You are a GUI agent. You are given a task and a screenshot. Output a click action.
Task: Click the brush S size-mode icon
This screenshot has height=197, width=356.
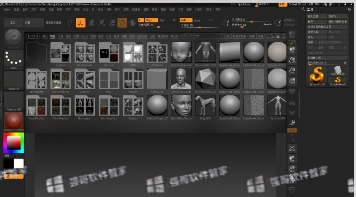coord(226,23)
